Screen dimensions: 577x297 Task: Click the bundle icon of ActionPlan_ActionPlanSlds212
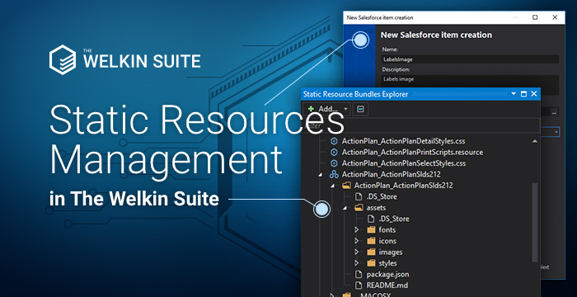coord(334,174)
